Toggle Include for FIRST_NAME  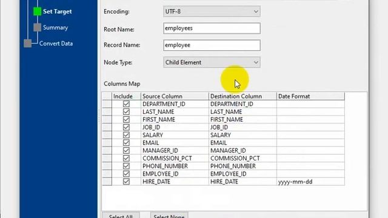pyautogui.click(x=126, y=119)
